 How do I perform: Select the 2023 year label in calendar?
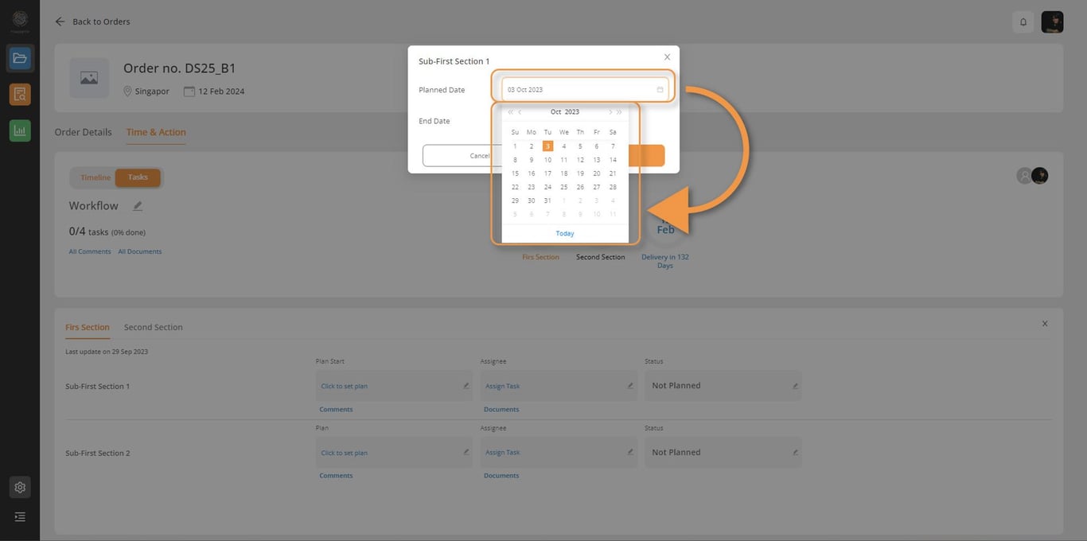(x=572, y=112)
